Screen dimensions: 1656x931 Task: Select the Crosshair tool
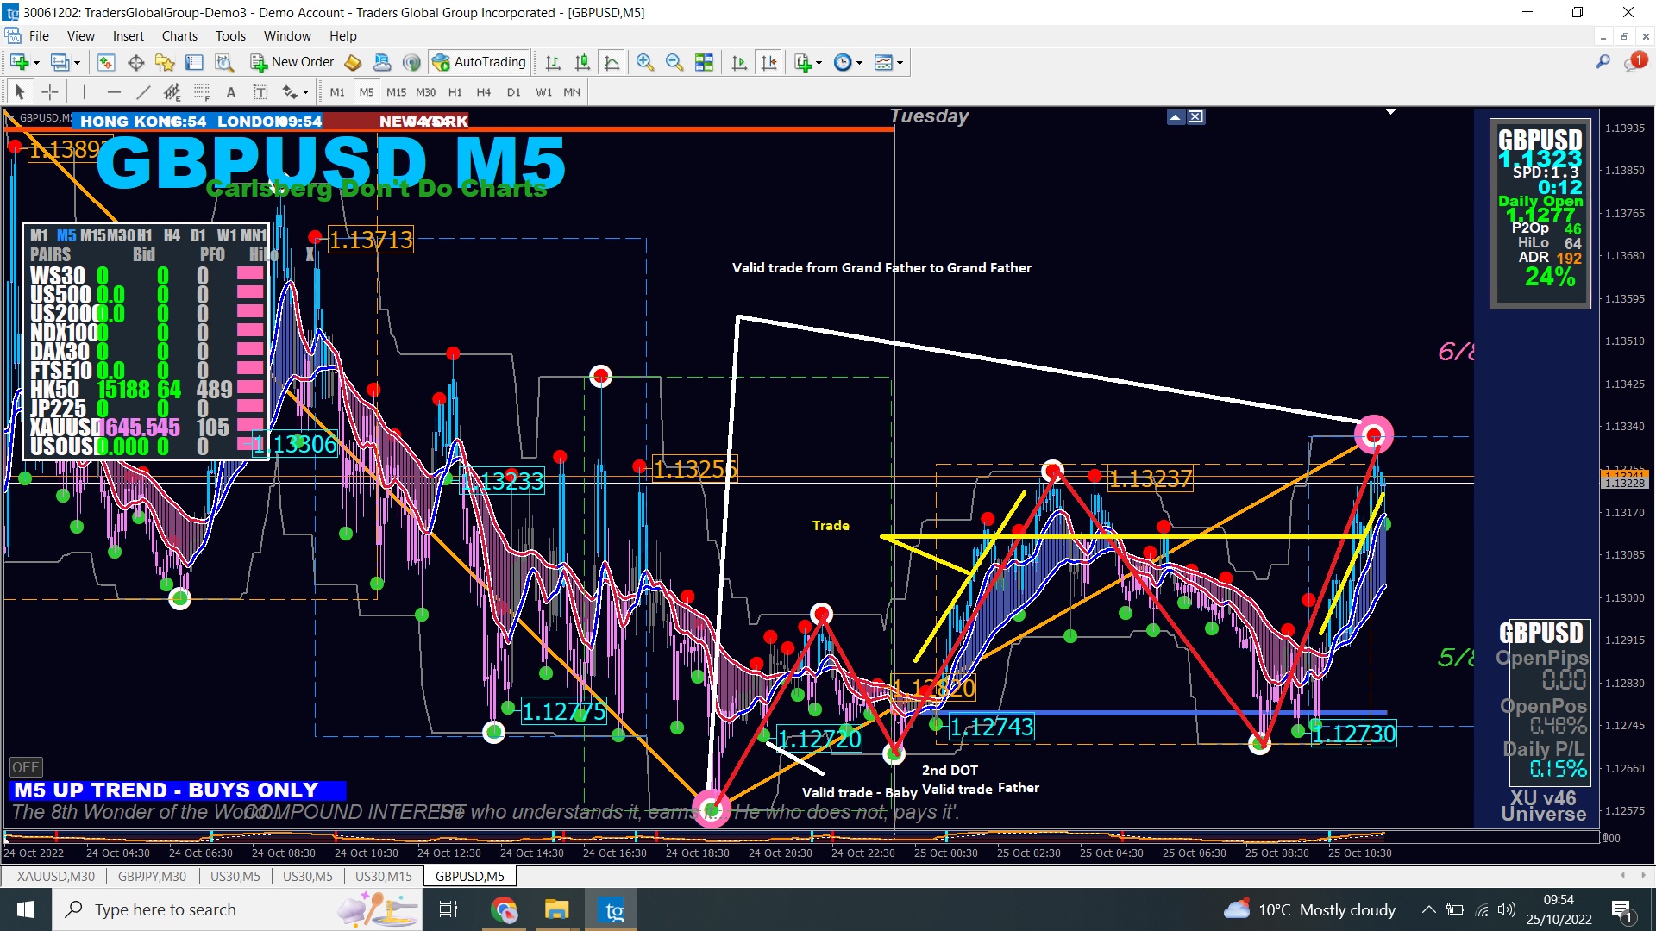(50, 92)
